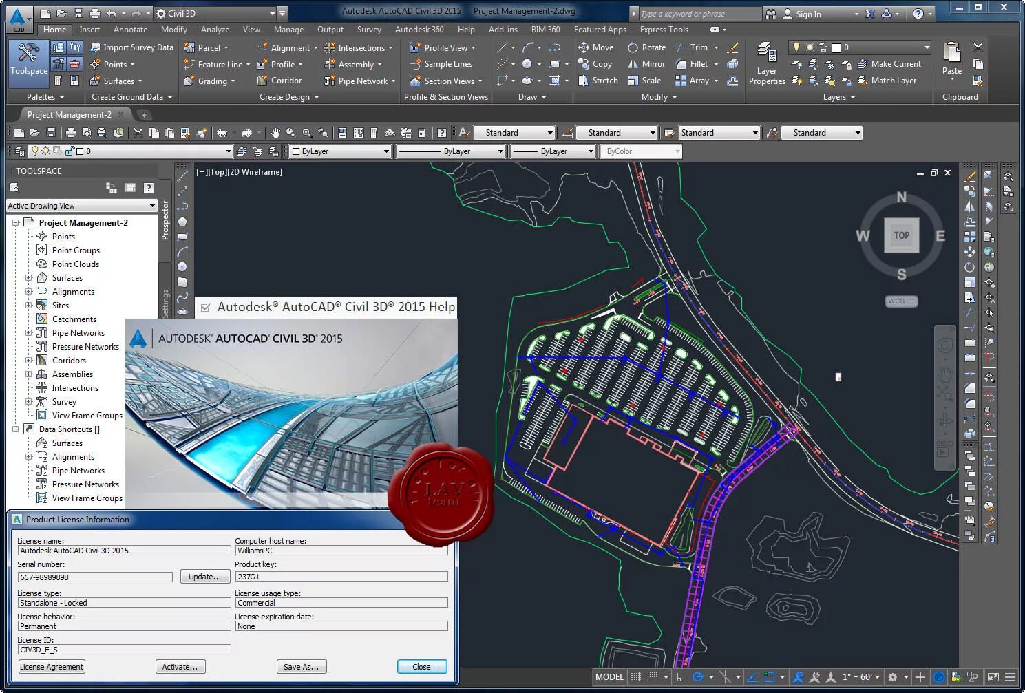Click layer 0 color swatch in ribbon
Viewport: 1025px width, 693px height.
[836, 47]
